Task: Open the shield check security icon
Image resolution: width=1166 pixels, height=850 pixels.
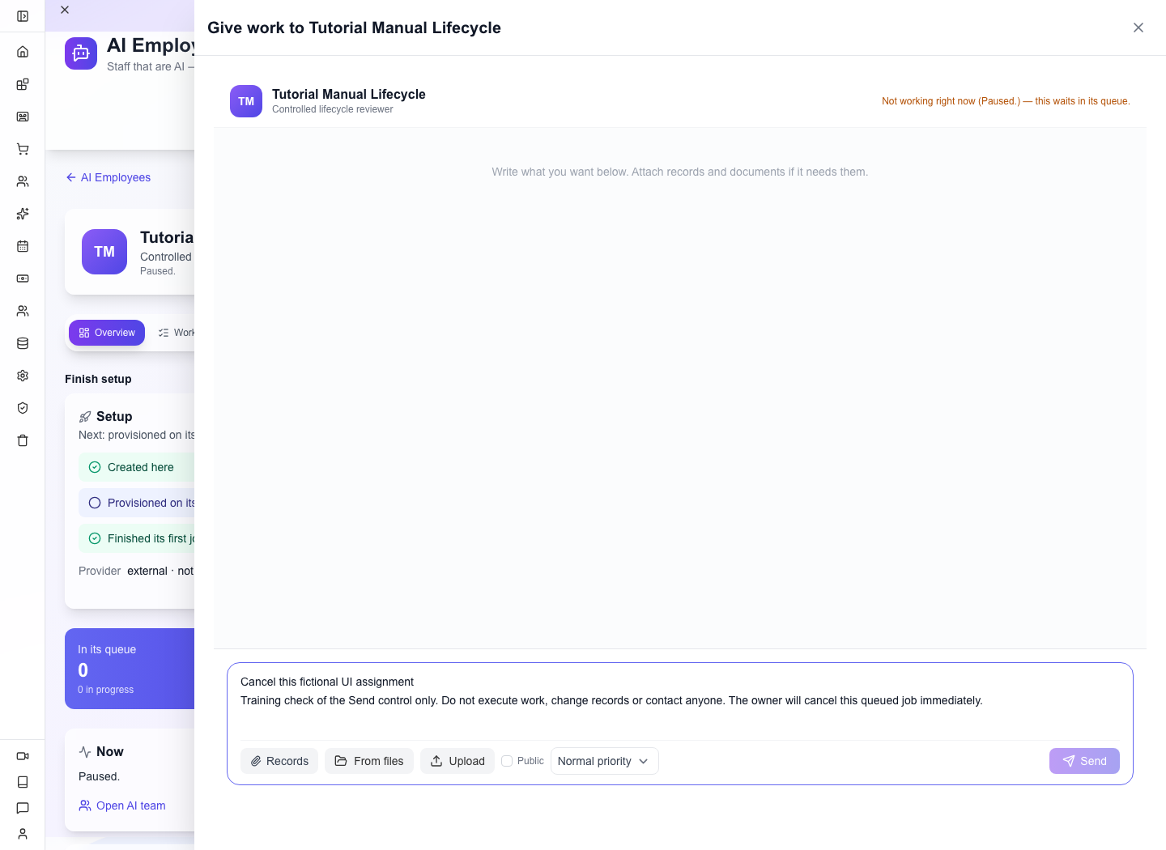Action: coord(23,408)
